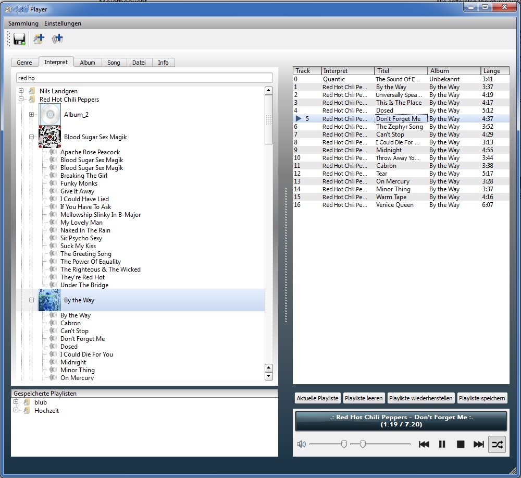The height and width of the screenshot is (478, 521).
Task: Click inside the artist search field
Action: (143, 77)
